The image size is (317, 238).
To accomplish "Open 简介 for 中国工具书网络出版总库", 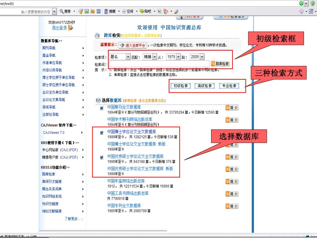I will point(232,194).
